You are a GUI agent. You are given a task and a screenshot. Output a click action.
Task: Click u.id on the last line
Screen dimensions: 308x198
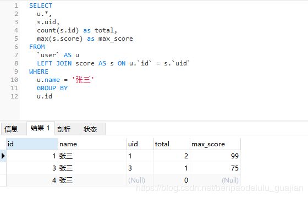(45, 96)
